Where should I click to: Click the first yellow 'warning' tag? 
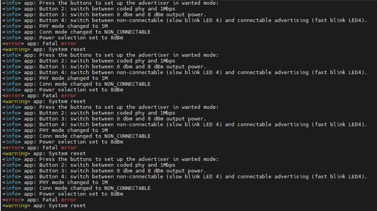point(17,50)
